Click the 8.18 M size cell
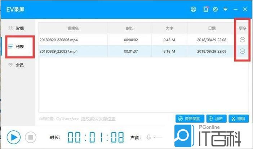The image size is (253, 149). (x=169, y=51)
